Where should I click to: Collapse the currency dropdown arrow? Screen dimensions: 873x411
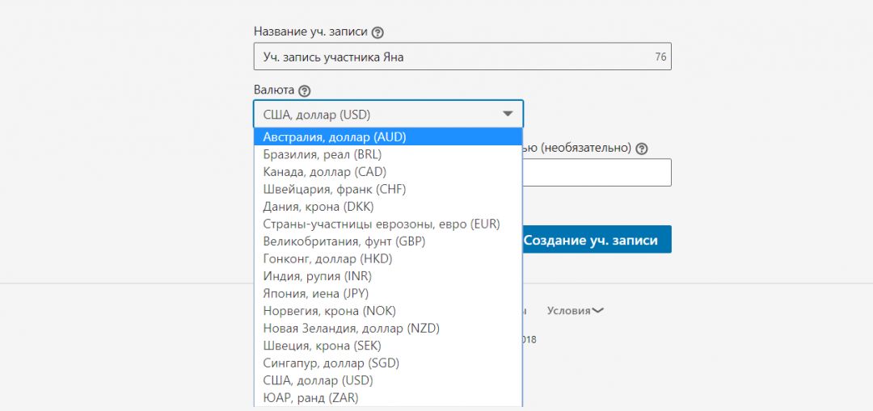pos(507,114)
